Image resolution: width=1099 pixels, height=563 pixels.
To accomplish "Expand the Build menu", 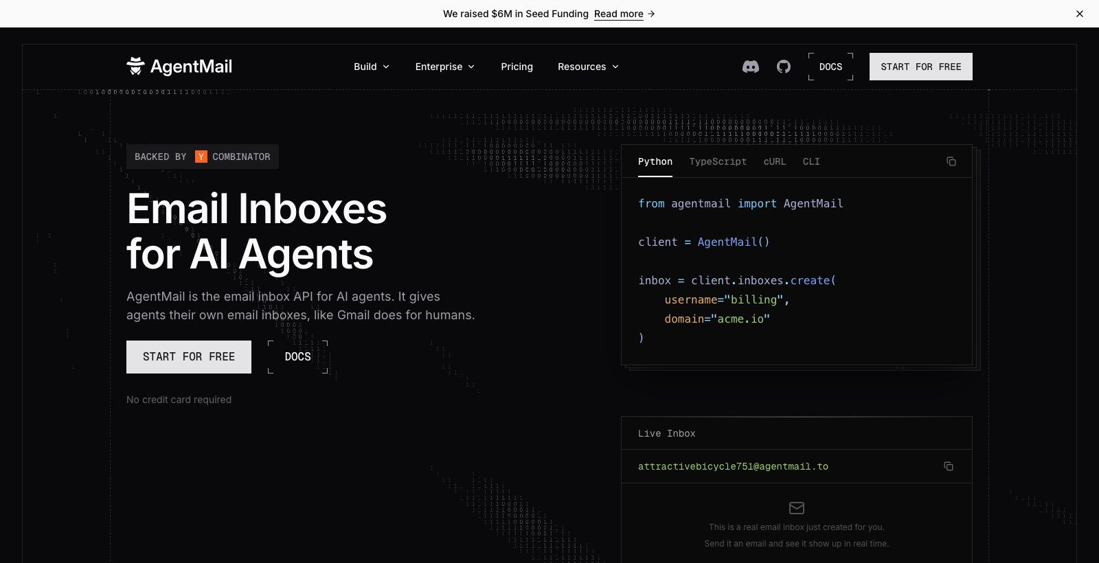I will (x=372, y=67).
